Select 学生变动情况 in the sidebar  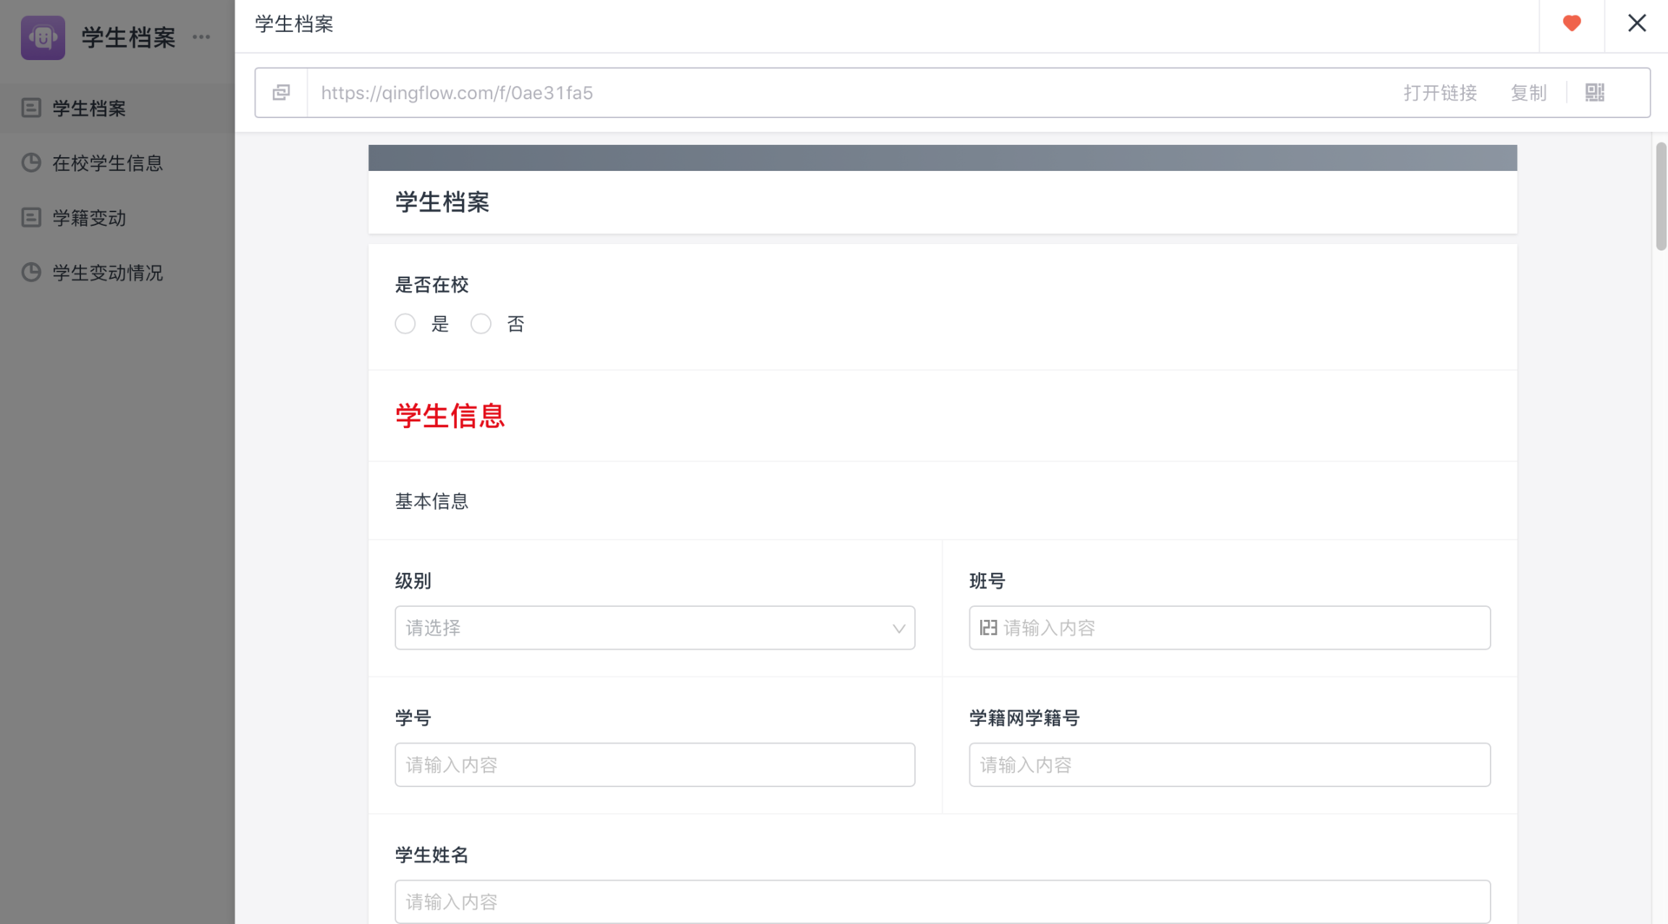(x=106, y=272)
